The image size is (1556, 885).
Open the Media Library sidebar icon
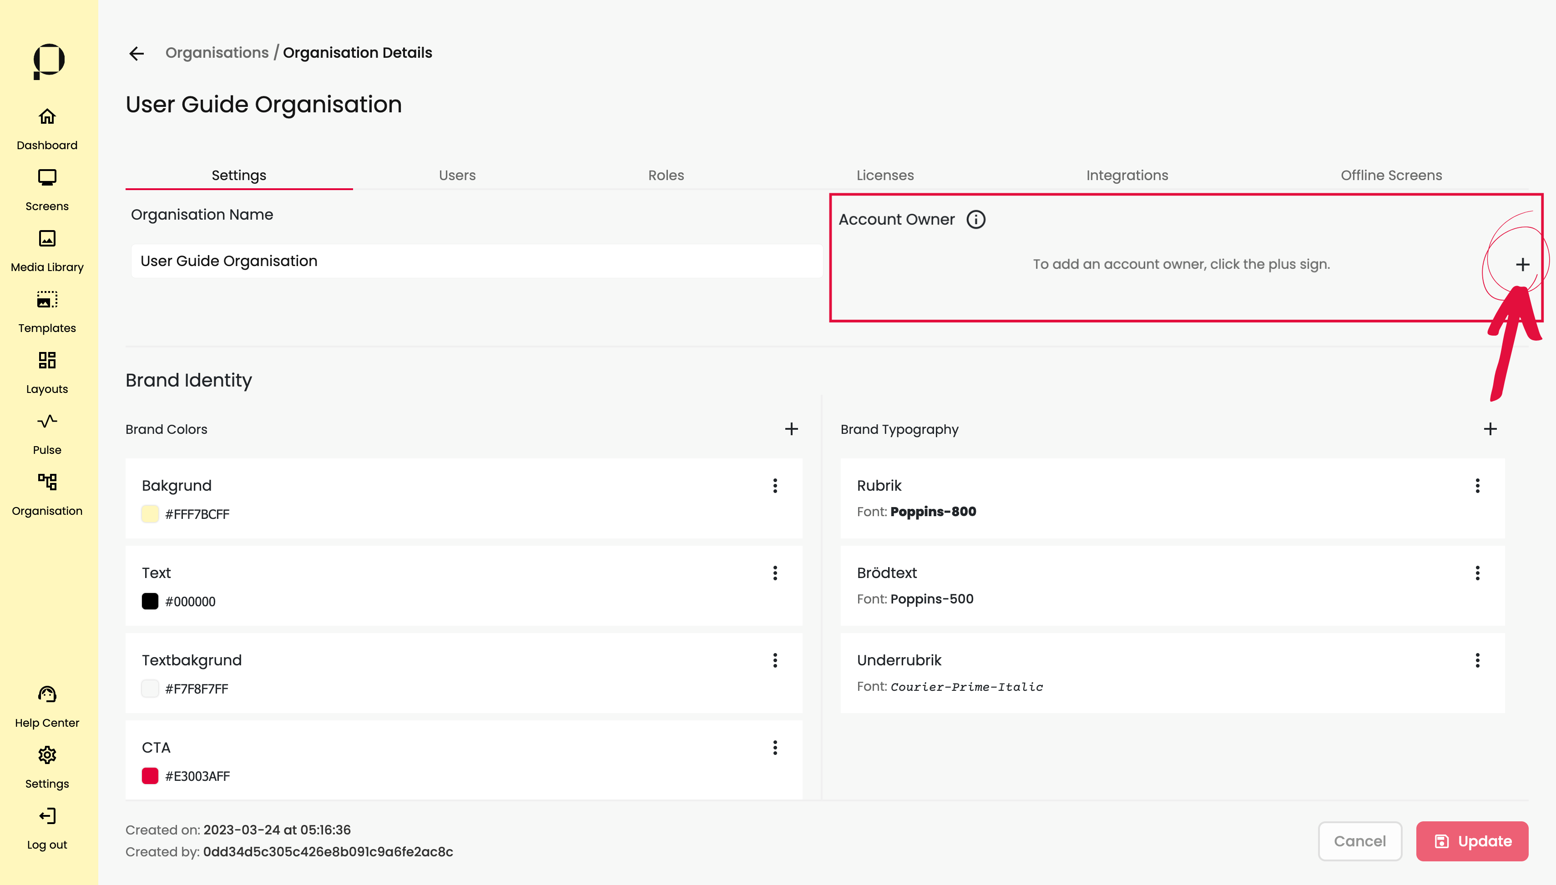(x=47, y=238)
